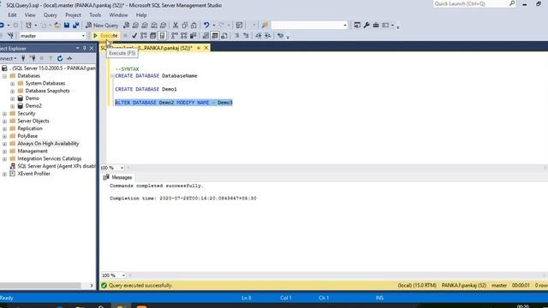Expand the Demo2 database node
This screenshot has height=308, width=548.
(12, 106)
